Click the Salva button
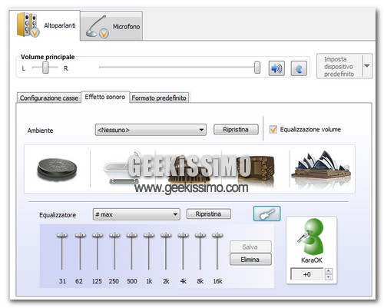The height and width of the screenshot is (308, 384). tap(250, 247)
